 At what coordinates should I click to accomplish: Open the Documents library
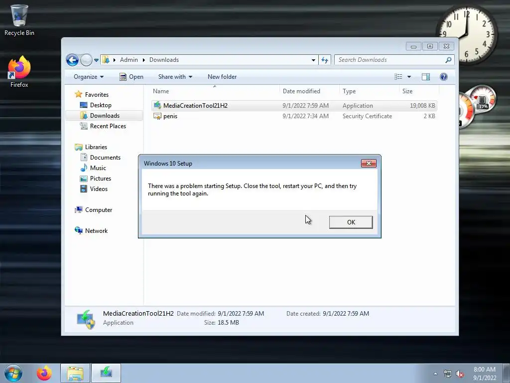(105, 157)
